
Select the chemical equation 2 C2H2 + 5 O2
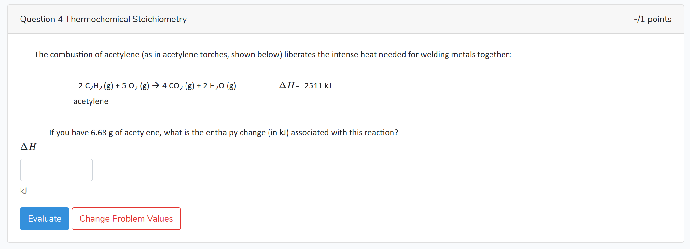click(x=114, y=85)
